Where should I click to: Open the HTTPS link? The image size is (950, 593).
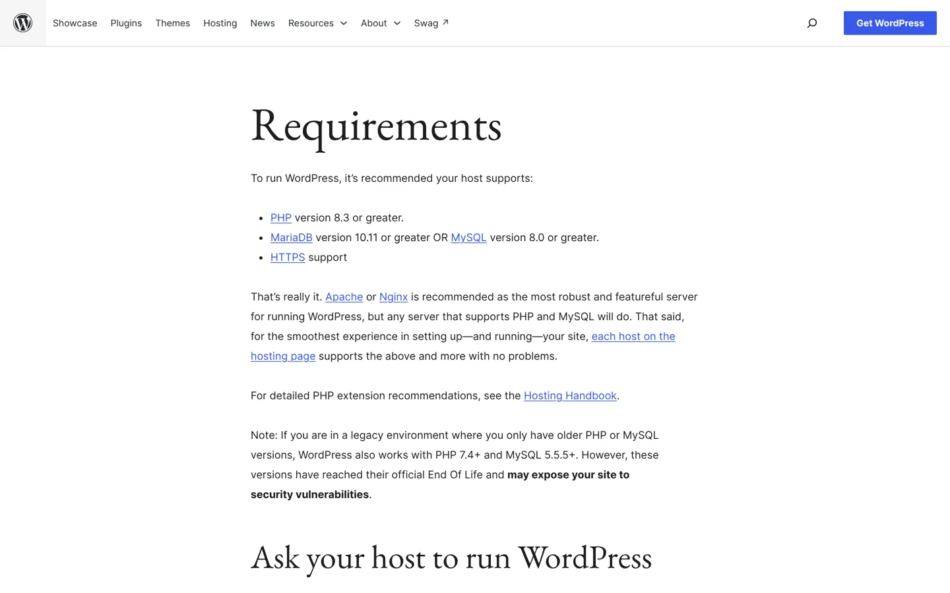(x=288, y=257)
